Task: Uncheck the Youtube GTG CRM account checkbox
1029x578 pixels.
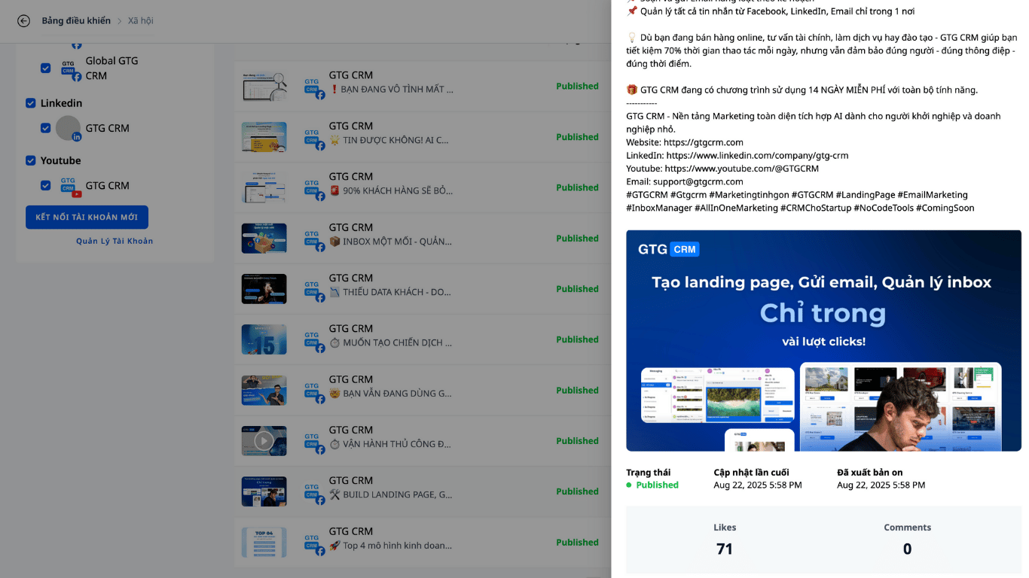Action: tap(45, 185)
